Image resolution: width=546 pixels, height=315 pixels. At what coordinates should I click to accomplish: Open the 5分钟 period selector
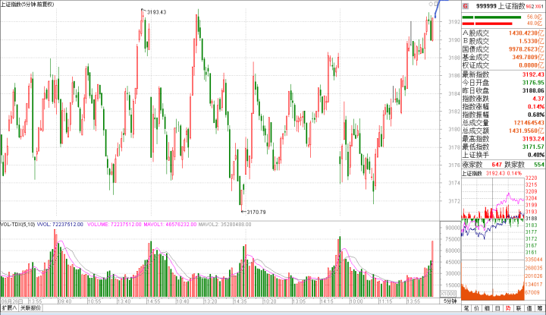pyautogui.click(x=450, y=301)
